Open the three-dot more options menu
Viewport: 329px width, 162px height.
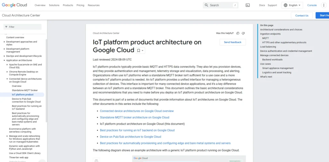pyautogui.click(x=324, y=5)
